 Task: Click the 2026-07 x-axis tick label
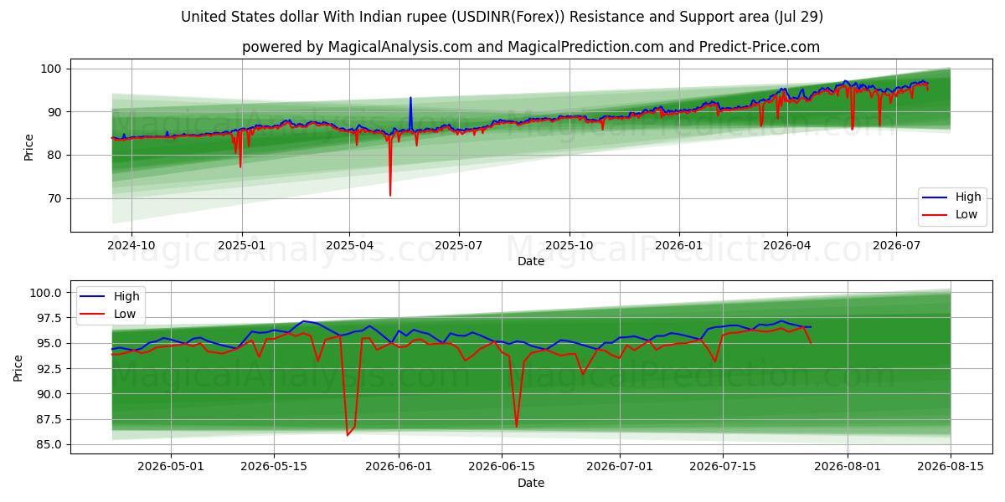(896, 245)
